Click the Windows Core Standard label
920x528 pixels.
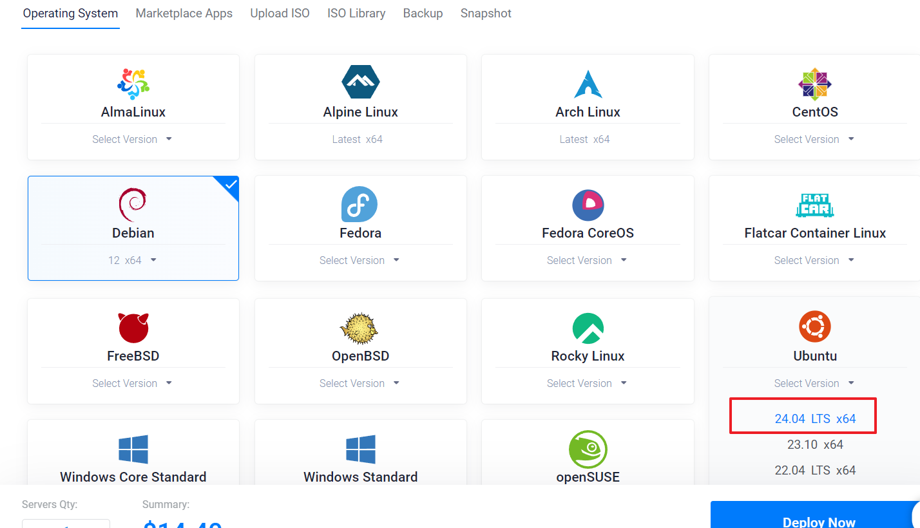click(x=133, y=477)
